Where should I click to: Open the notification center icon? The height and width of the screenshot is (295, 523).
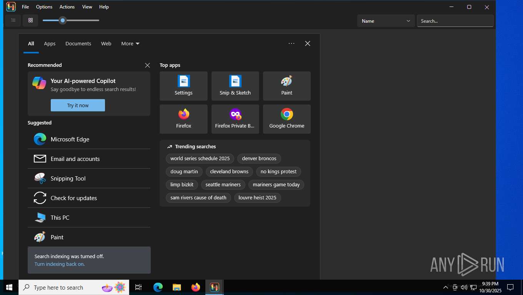tap(510, 287)
